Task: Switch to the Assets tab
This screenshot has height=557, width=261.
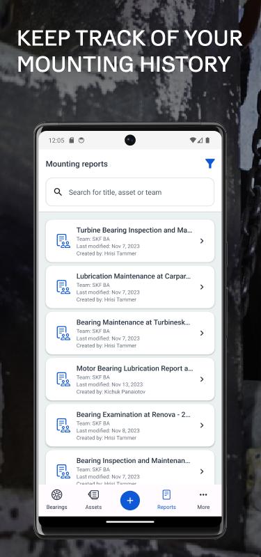Action: [93, 499]
